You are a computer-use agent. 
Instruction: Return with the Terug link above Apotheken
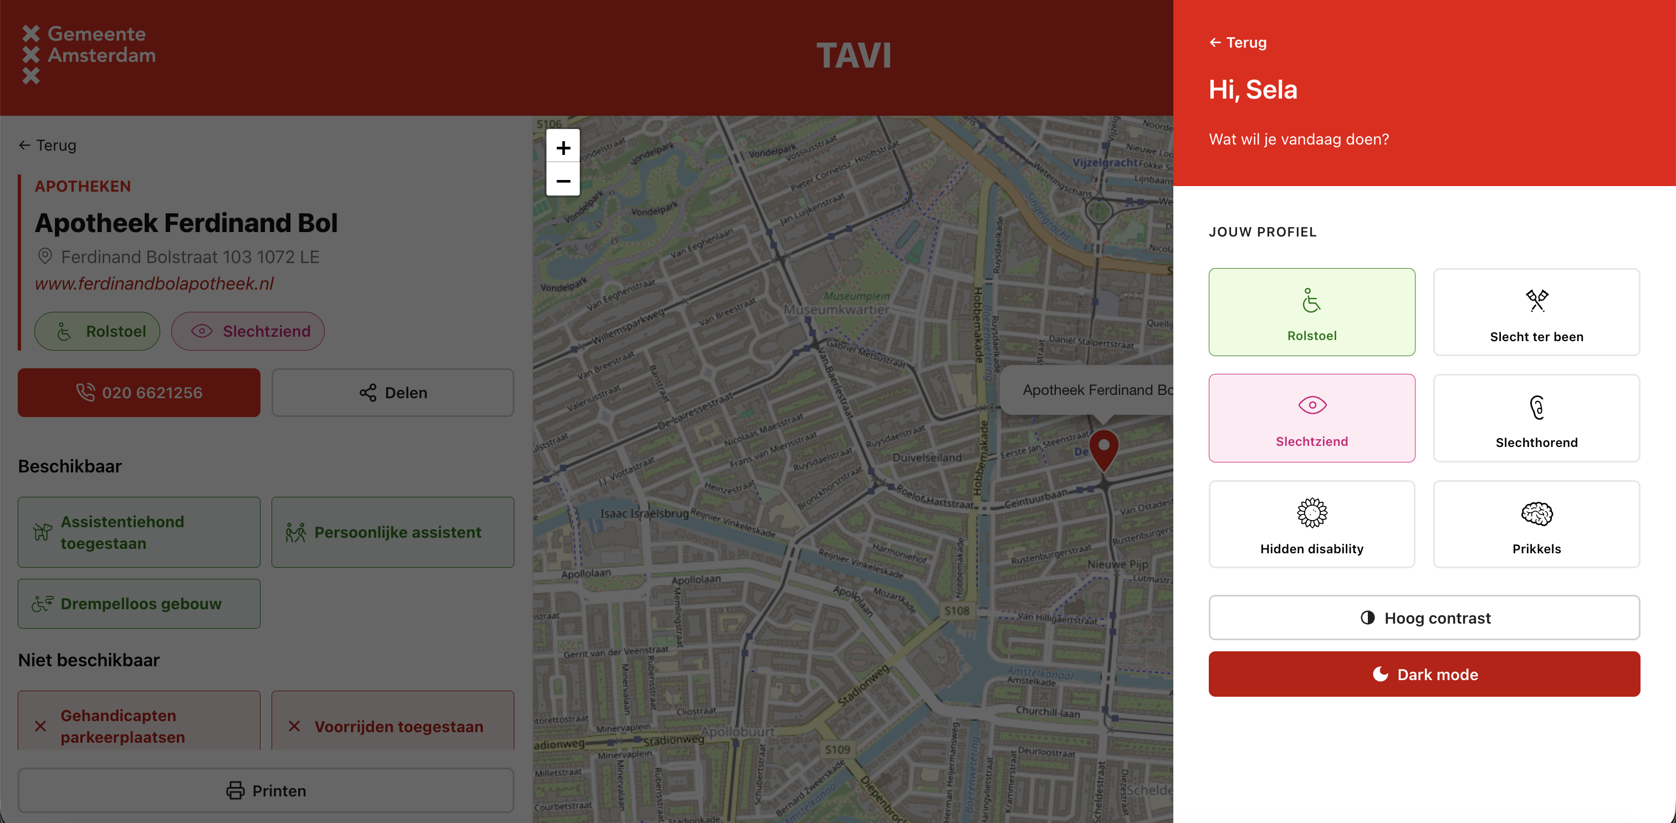pyautogui.click(x=48, y=146)
